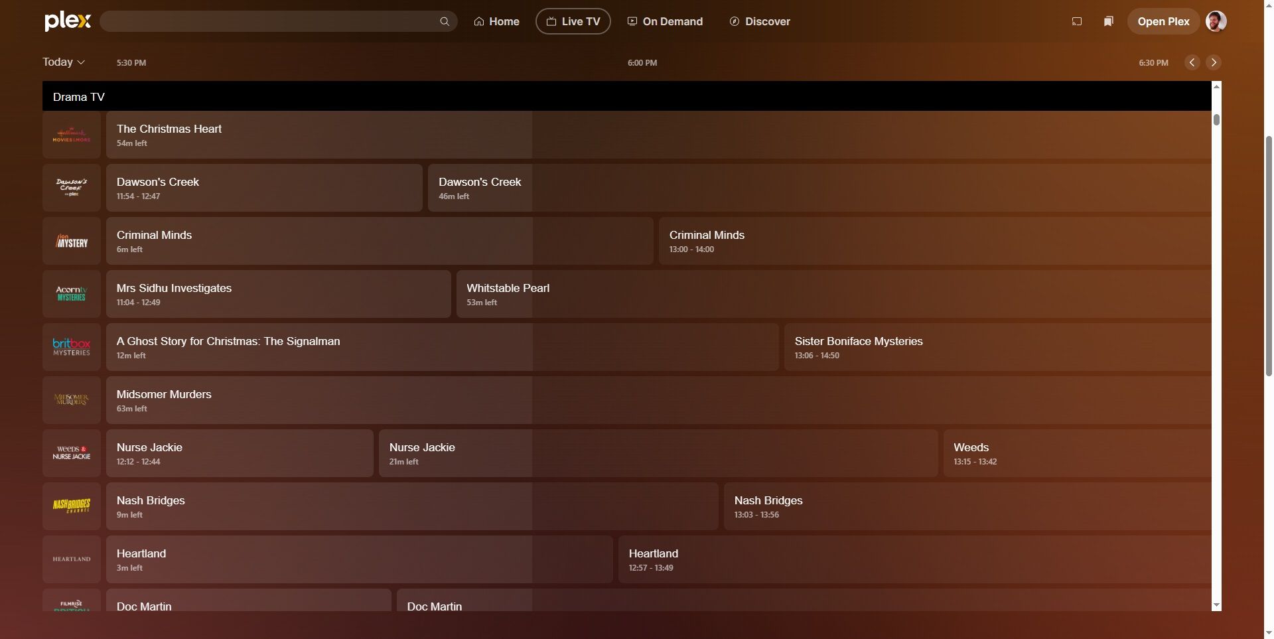Open the Today day dropdown

click(x=64, y=62)
